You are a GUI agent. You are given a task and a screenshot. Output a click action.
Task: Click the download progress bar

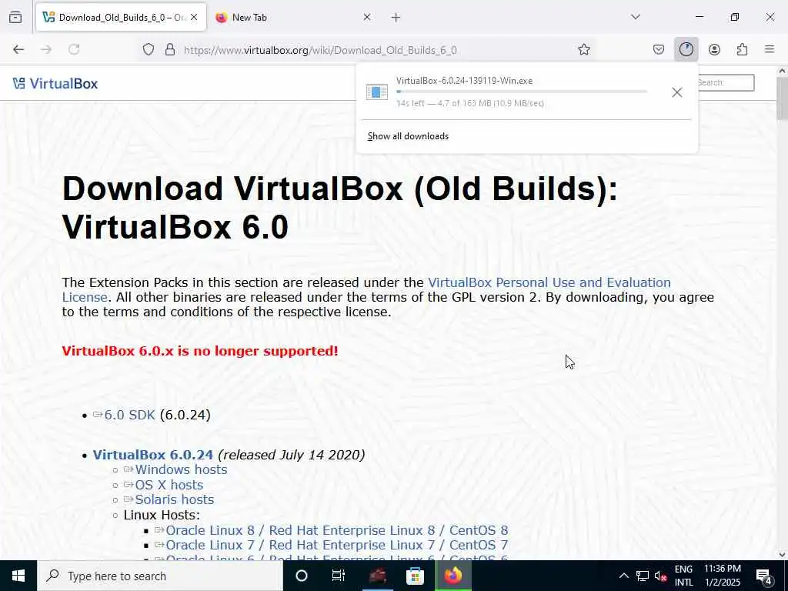point(522,92)
